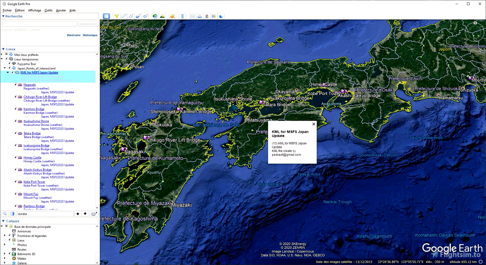Click the Nagasaki camera marker on the map

[124, 149]
